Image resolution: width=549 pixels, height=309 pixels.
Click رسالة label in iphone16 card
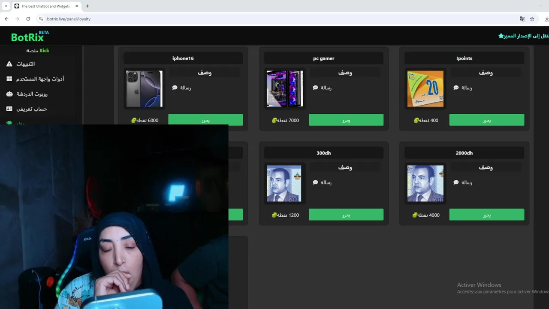(x=185, y=88)
